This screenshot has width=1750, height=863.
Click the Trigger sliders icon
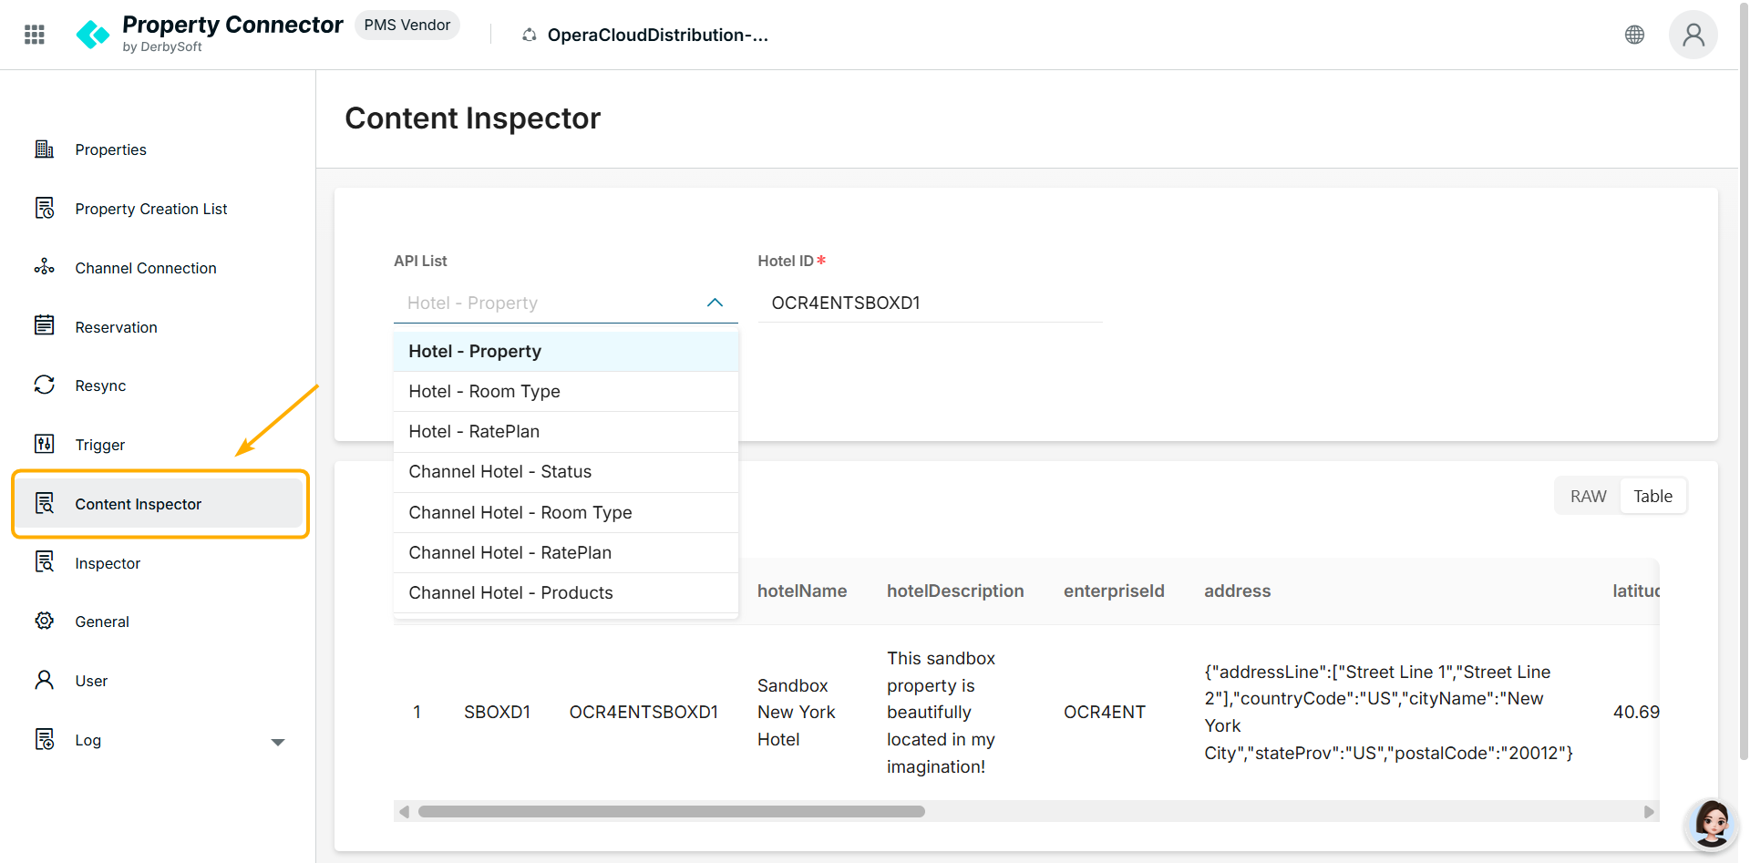point(45,444)
